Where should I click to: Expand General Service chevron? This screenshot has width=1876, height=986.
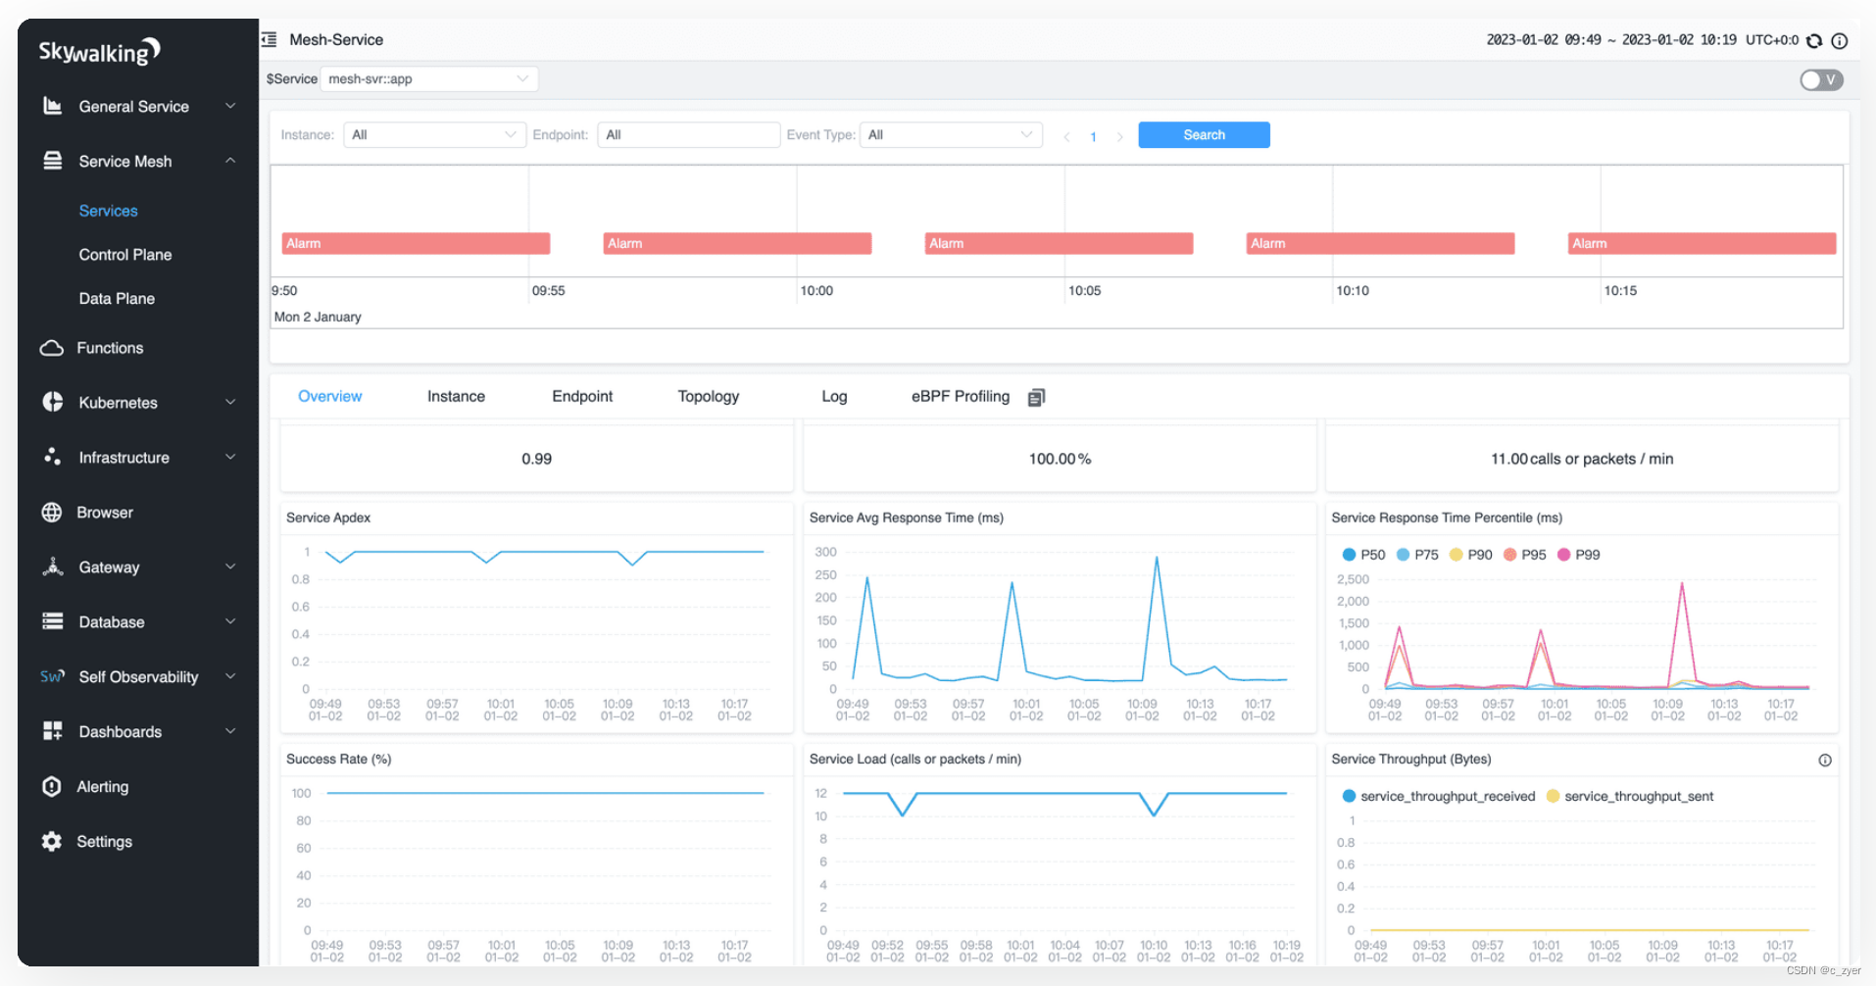(230, 106)
